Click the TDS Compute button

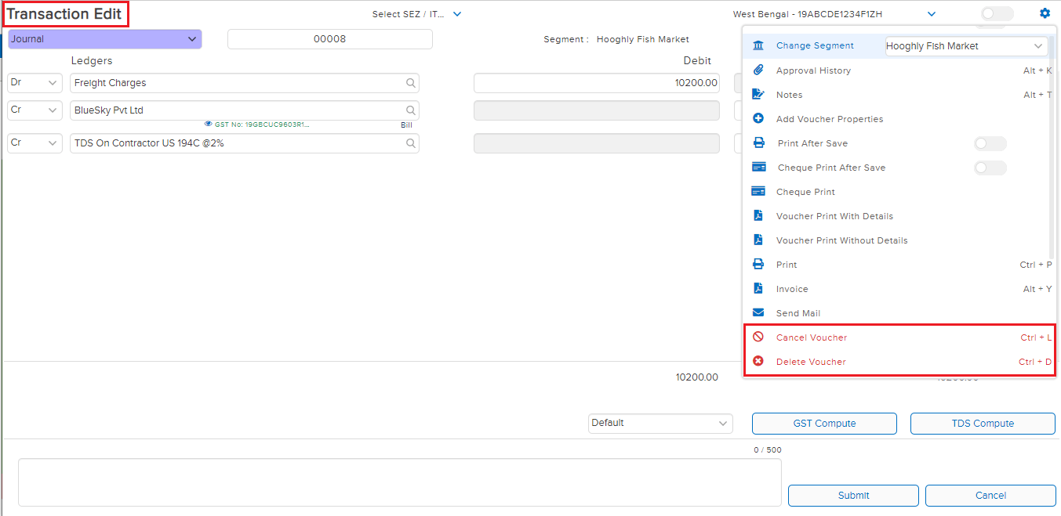pos(983,424)
